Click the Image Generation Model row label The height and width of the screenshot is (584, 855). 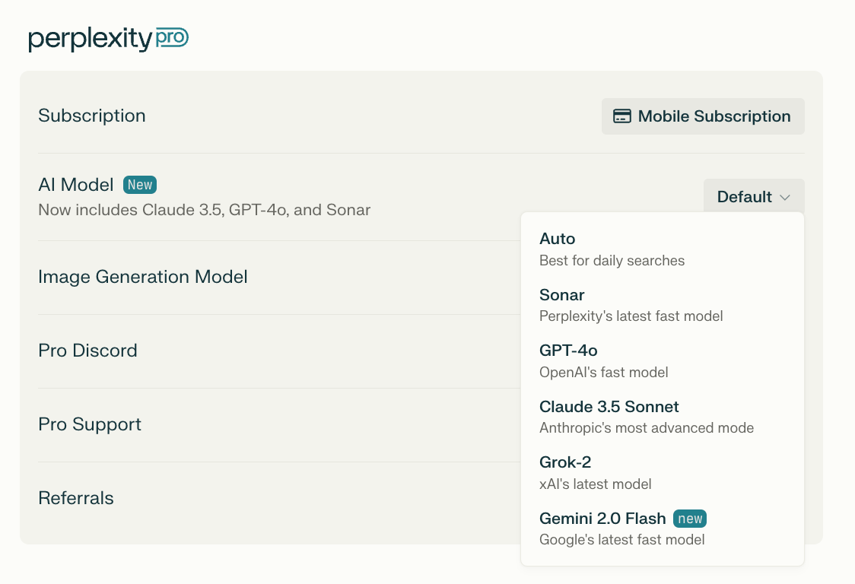(143, 277)
